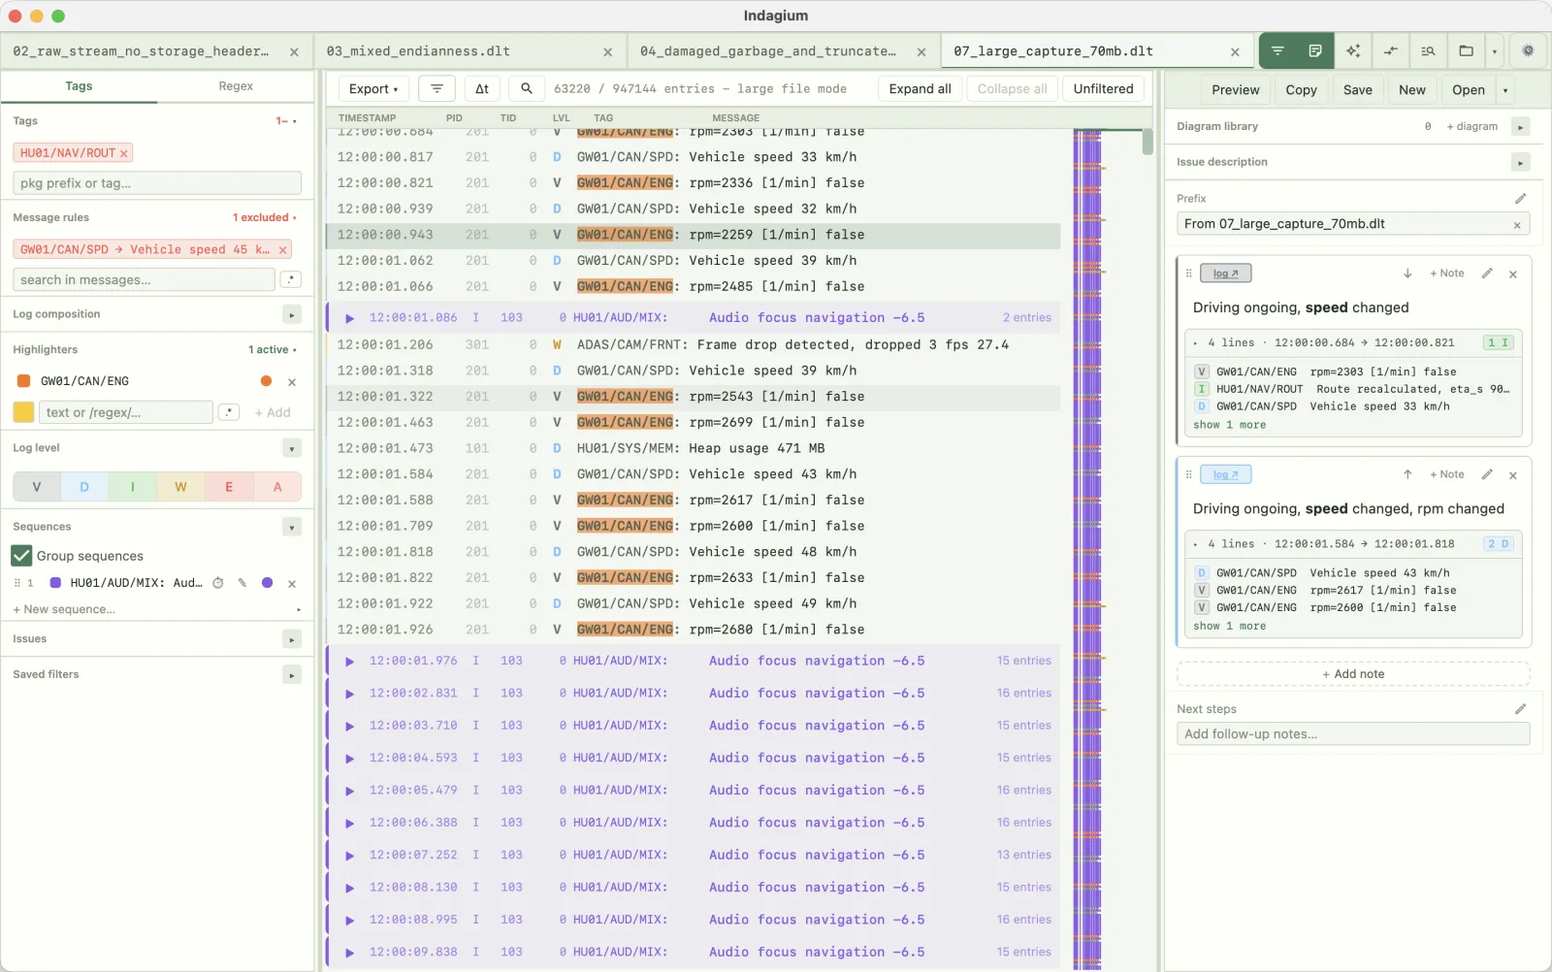
Task: Edit the 'speed changed, rpm changed' note pencil
Action: coord(1487,474)
